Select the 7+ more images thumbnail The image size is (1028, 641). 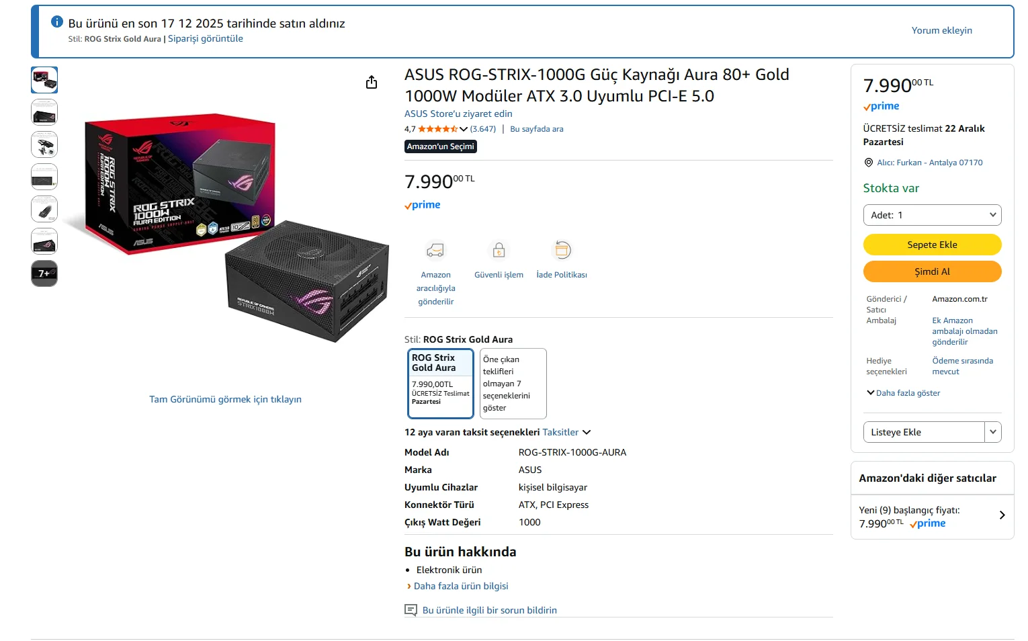44,273
